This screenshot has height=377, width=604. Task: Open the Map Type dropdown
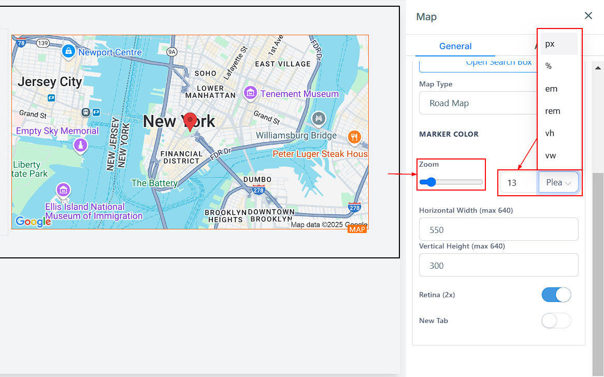click(477, 103)
